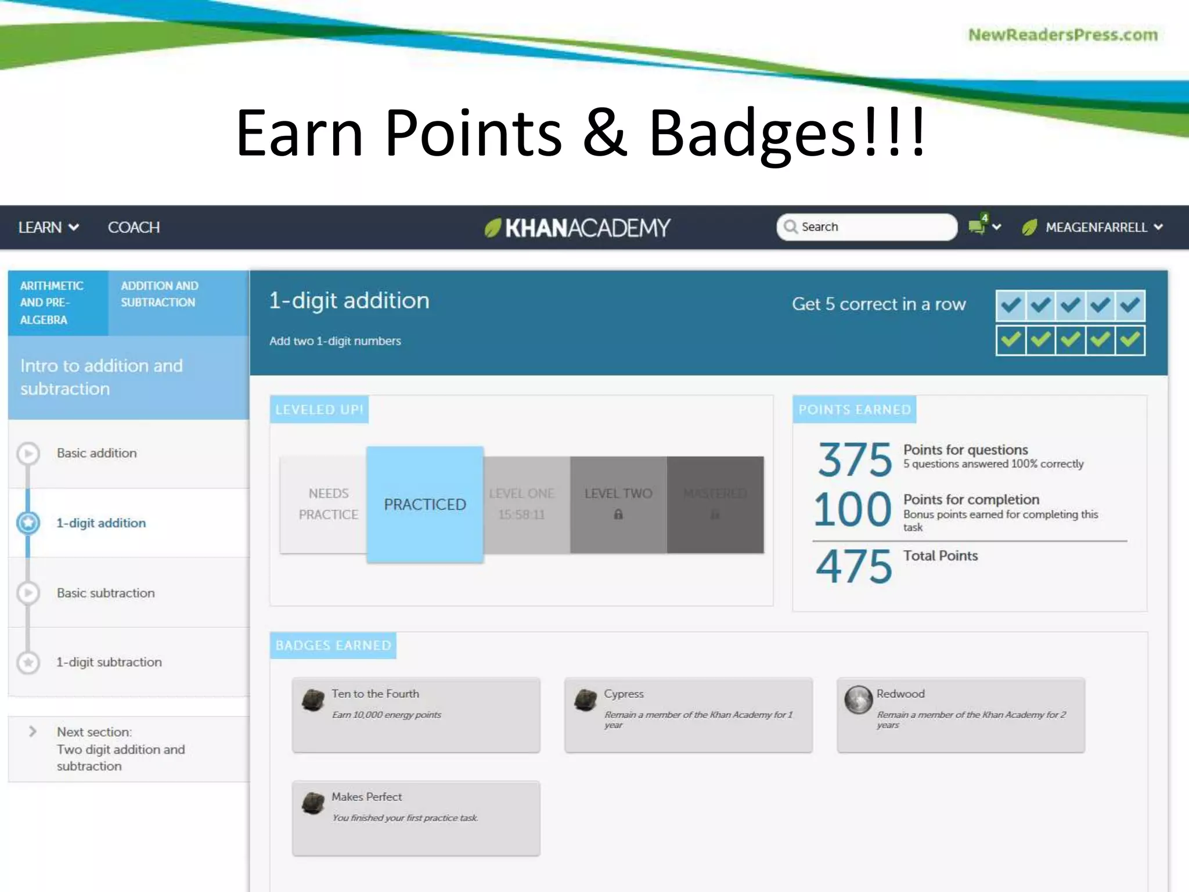Click the 375 Points for questions value

point(855,459)
